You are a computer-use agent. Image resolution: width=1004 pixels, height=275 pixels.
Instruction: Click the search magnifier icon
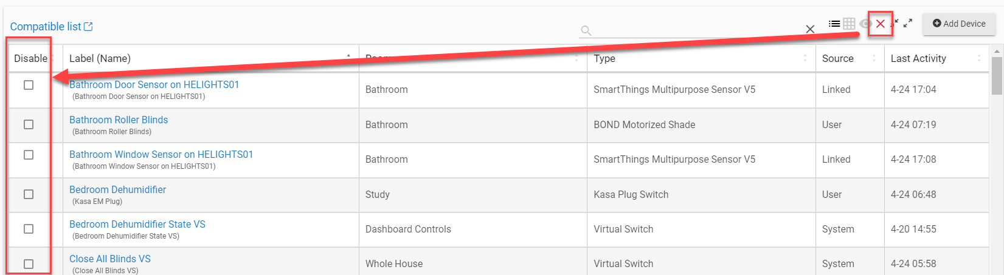pos(586,30)
